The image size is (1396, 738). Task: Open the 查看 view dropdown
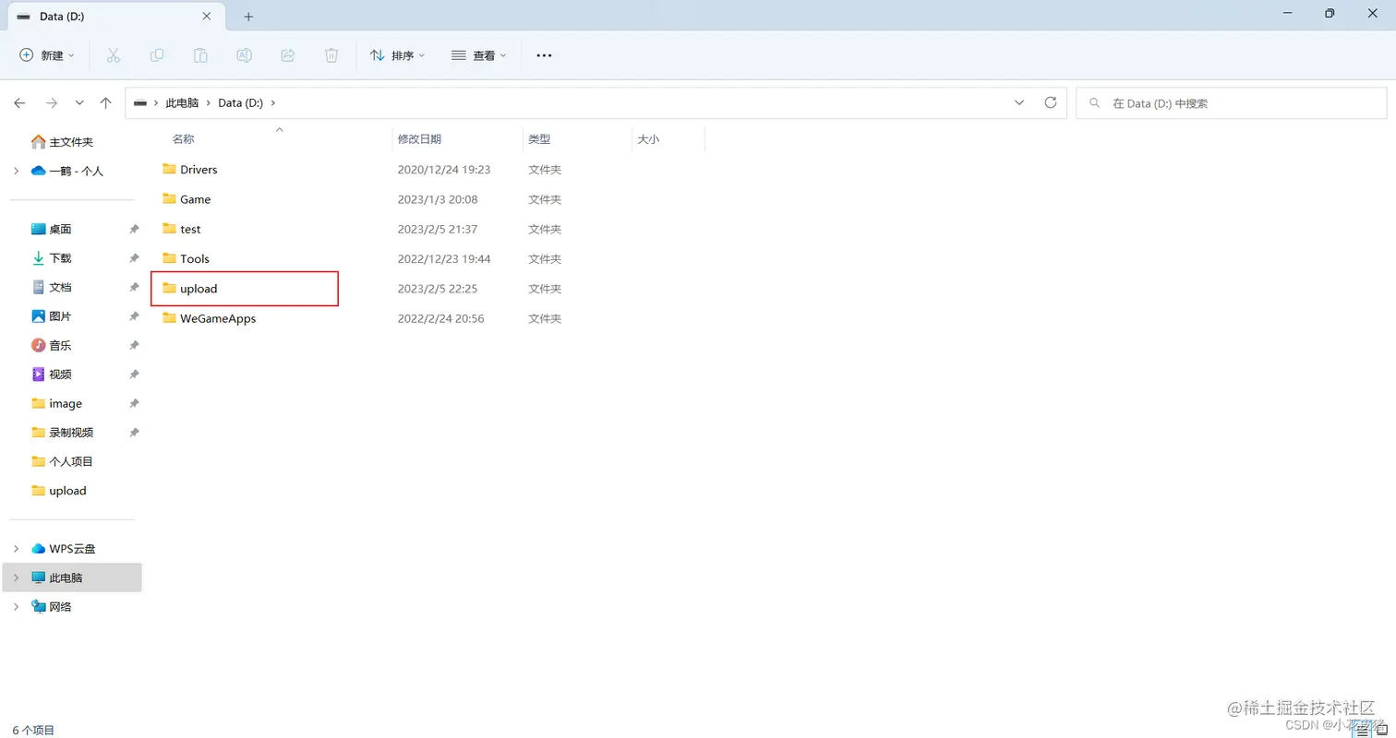[478, 55]
